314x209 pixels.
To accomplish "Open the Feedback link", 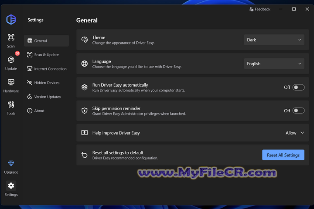I will tap(260, 9).
